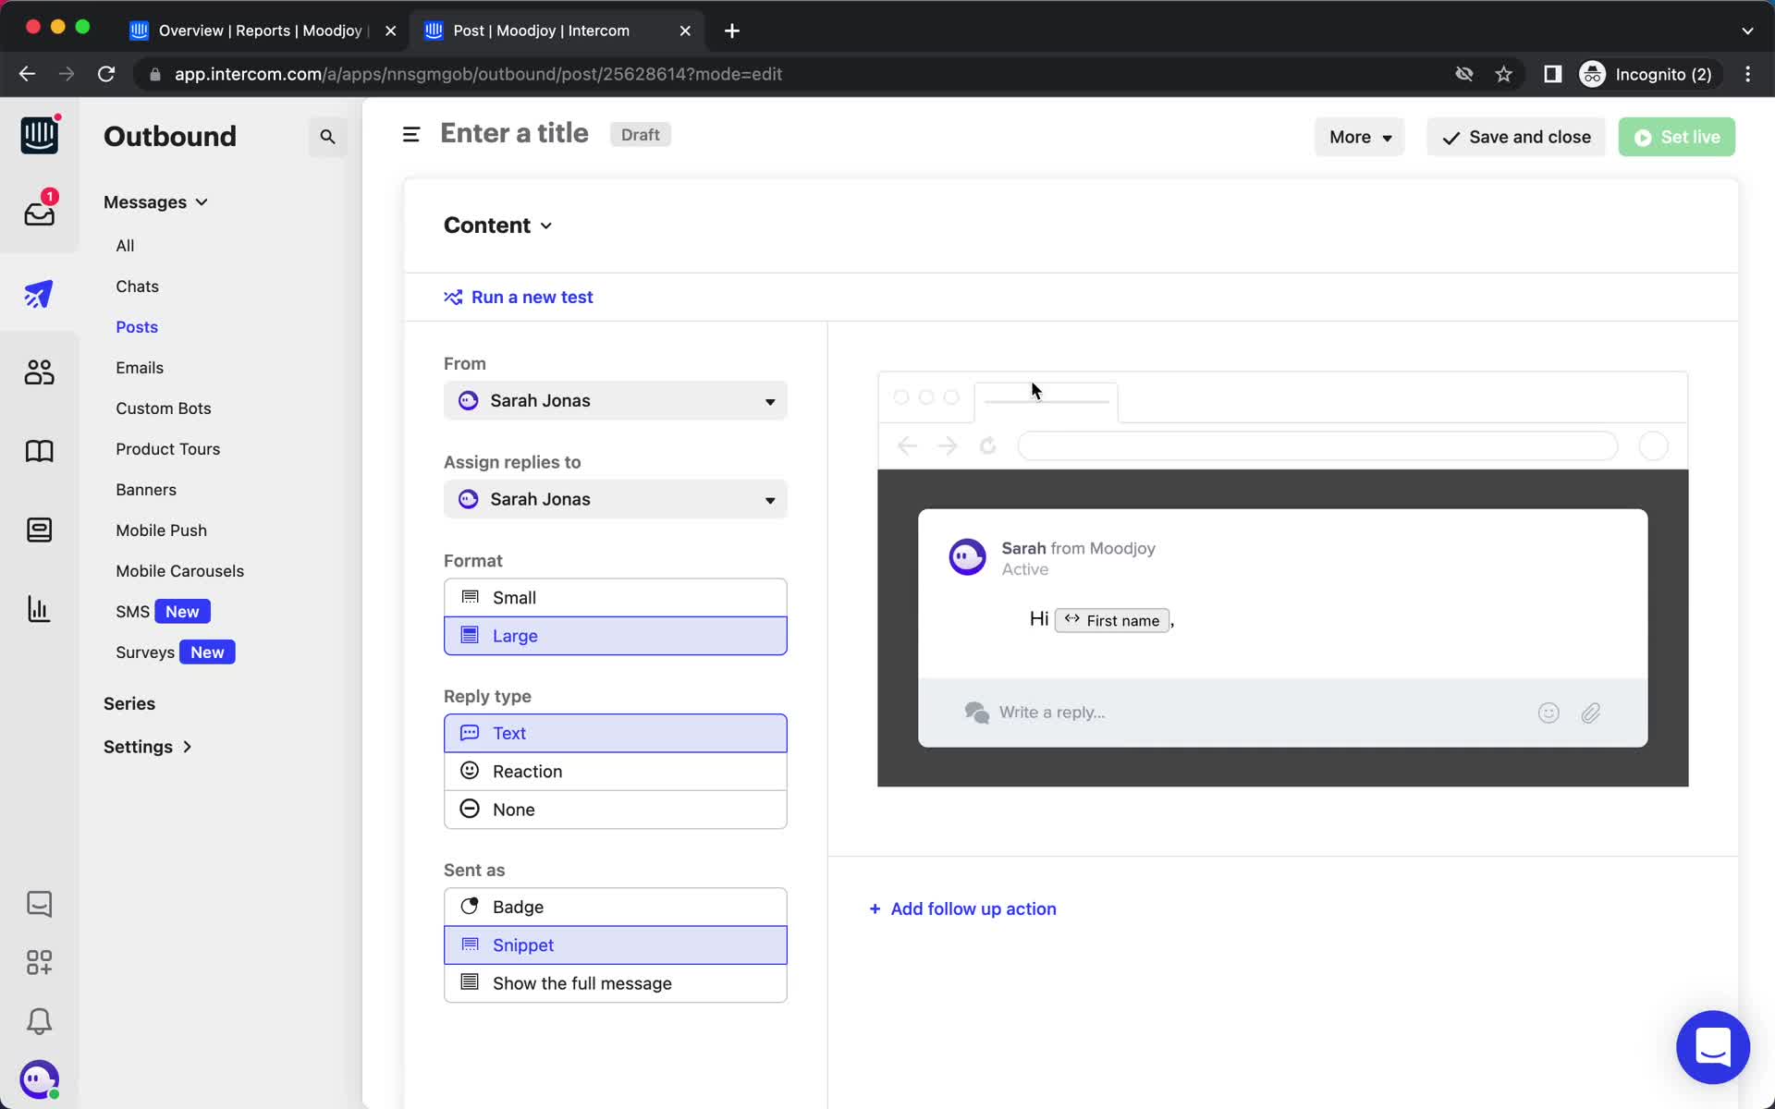Viewport: 1775px width, 1109px height.
Task: Open the Incognito profile chip
Action: point(1648,74)
